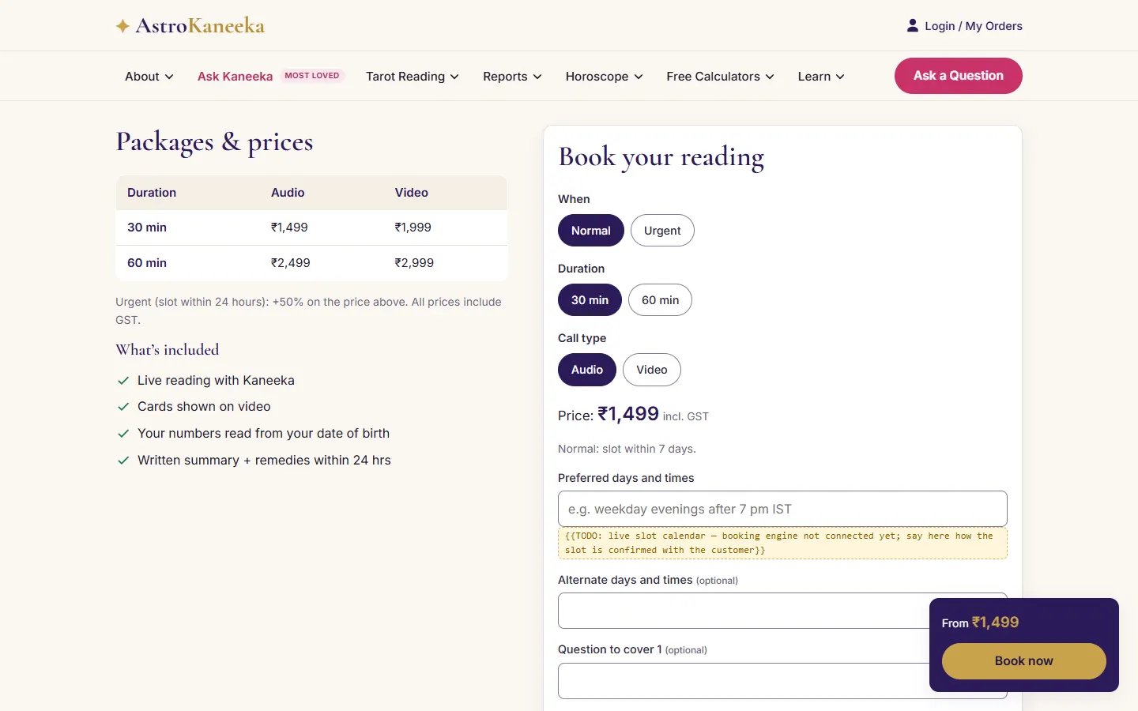Click checkmark icon next to Live reading with Kaneeka

123,381
